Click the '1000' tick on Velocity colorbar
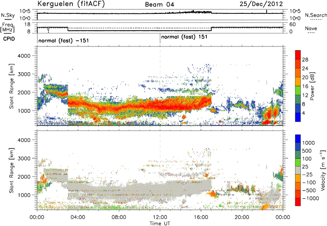The image size is (327, 226). tap(309, 143)
